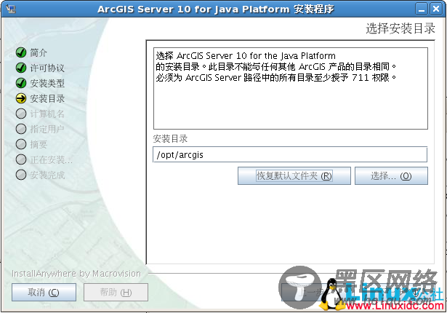Click the green check icon beside 简介

click(x=21, y=52)
